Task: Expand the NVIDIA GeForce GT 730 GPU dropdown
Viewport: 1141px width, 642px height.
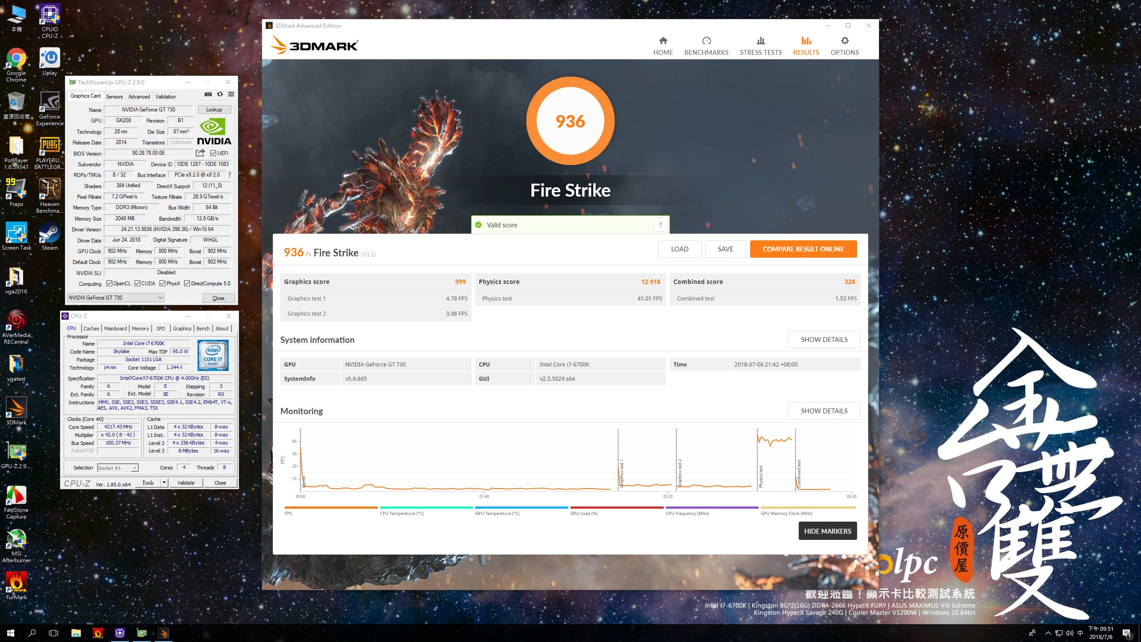Action: pyautogui.click(x=115, y=298)
